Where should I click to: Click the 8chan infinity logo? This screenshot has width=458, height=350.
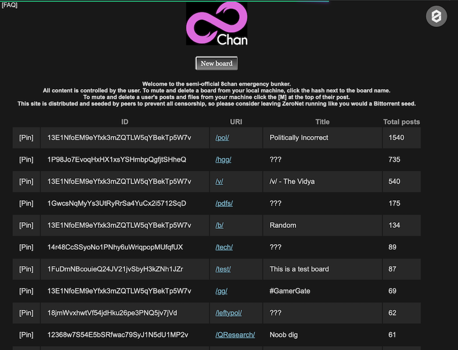pyautogui.click(x=217, y=23)
